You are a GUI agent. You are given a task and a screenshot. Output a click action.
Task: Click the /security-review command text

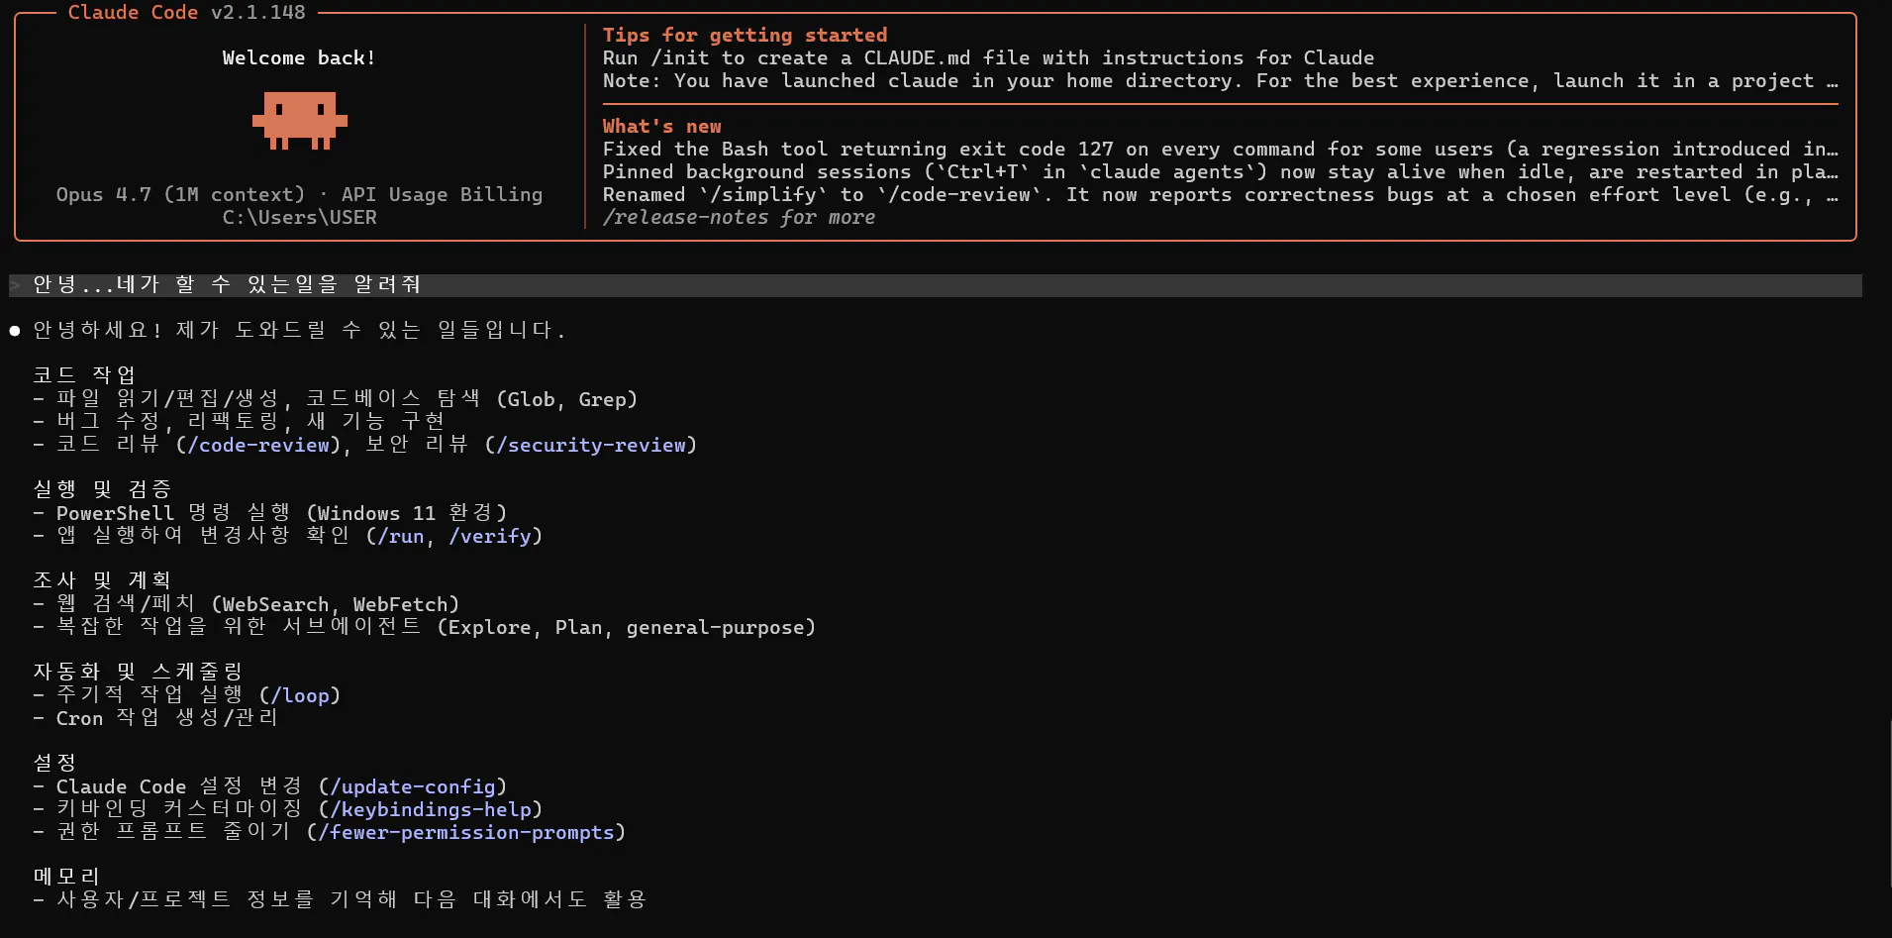pos(591,445)
